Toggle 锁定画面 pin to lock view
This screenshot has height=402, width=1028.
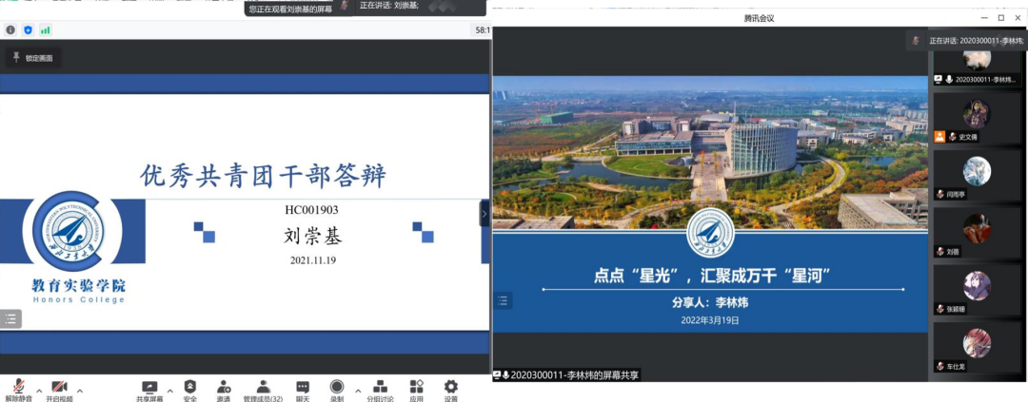(x=32, y=58)
